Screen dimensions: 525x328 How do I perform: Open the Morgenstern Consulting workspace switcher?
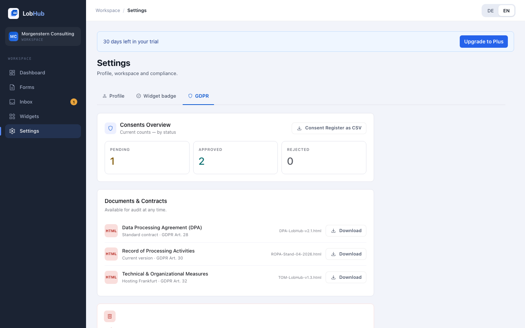click(43, 36)
